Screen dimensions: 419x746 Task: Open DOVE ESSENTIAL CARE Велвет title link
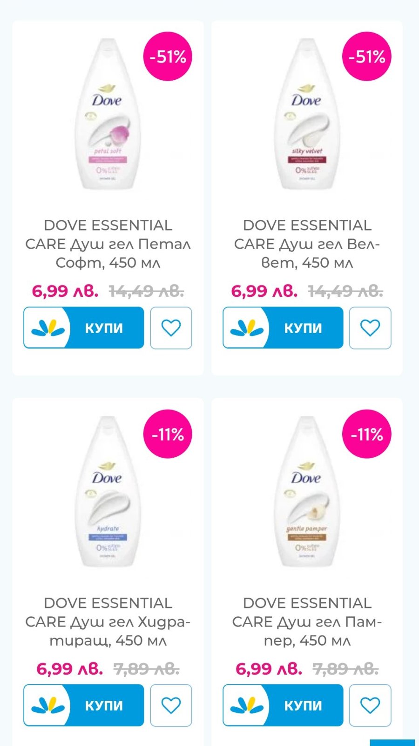307,244
